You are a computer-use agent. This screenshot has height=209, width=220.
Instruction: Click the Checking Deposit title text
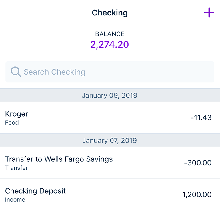(x=35, y=191)
